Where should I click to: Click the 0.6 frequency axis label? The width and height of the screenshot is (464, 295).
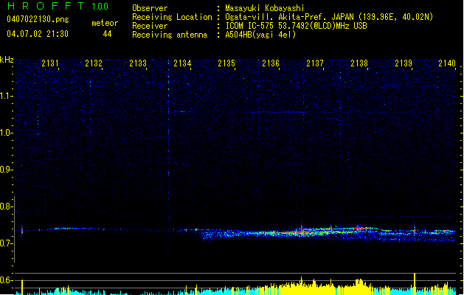coord(6,280)
